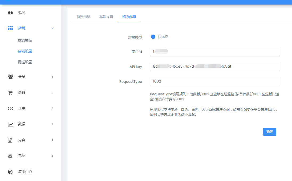This screenshot has width=292, height=181.
Task: Focus the RequestType input field
Action: [215, 81]
